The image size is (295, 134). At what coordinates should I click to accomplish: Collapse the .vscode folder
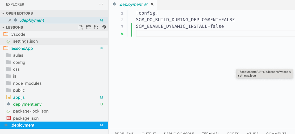click(54, 34)
